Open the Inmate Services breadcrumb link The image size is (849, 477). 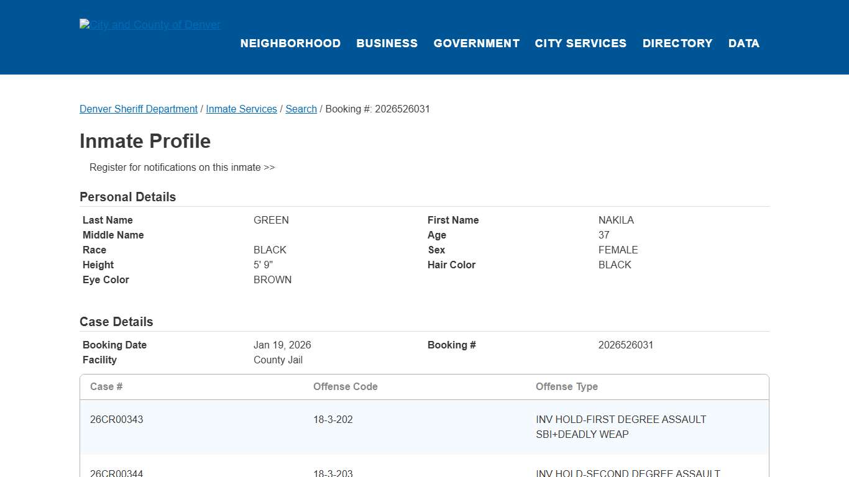pyautogui.click(x=241, y=109)
